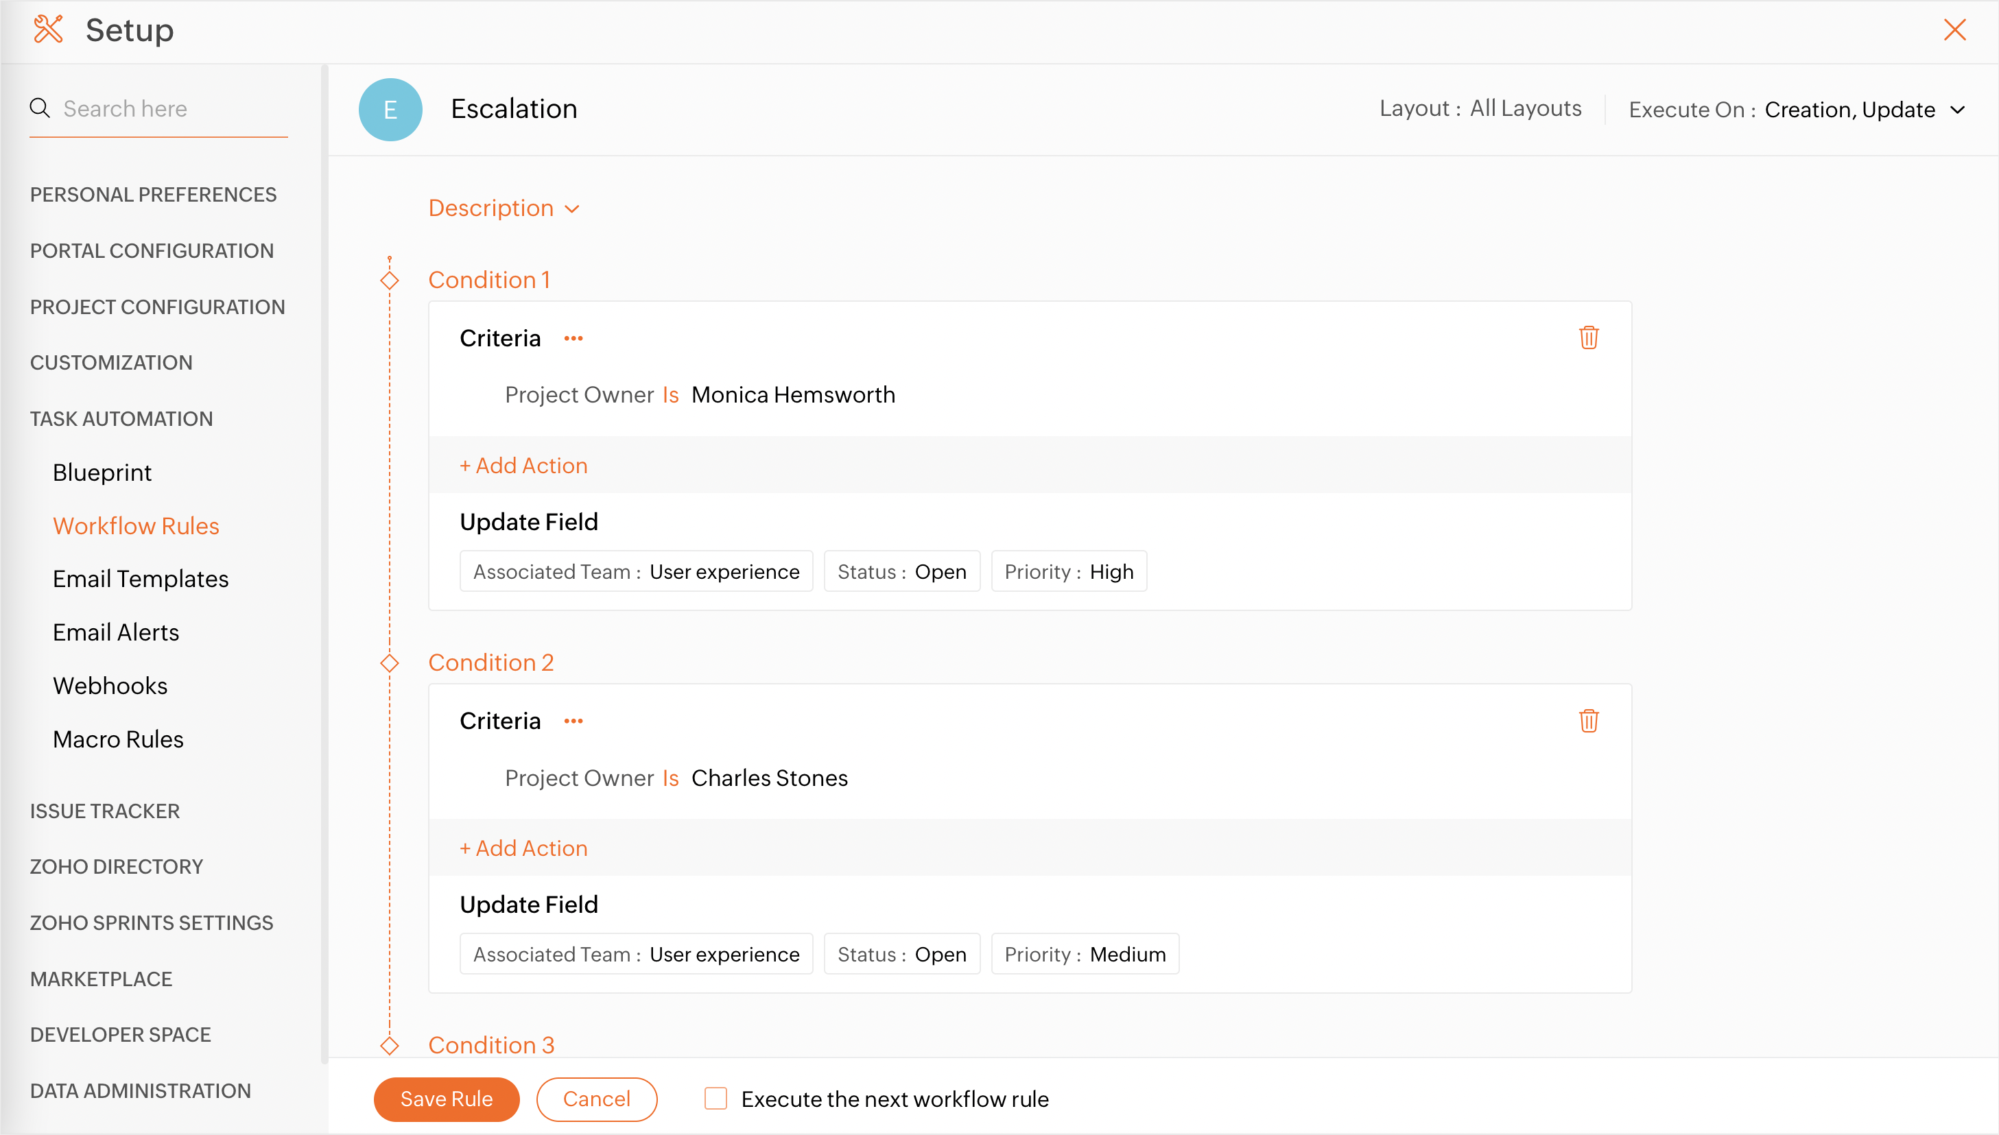The height and width of the screenshot is (1135, 1999).
Task: Select Workflow Rules in sidebar
Action: coord(136,526)
